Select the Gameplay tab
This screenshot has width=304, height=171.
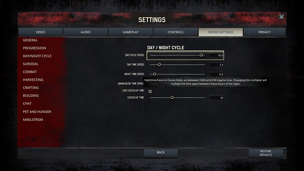(130, 32)
